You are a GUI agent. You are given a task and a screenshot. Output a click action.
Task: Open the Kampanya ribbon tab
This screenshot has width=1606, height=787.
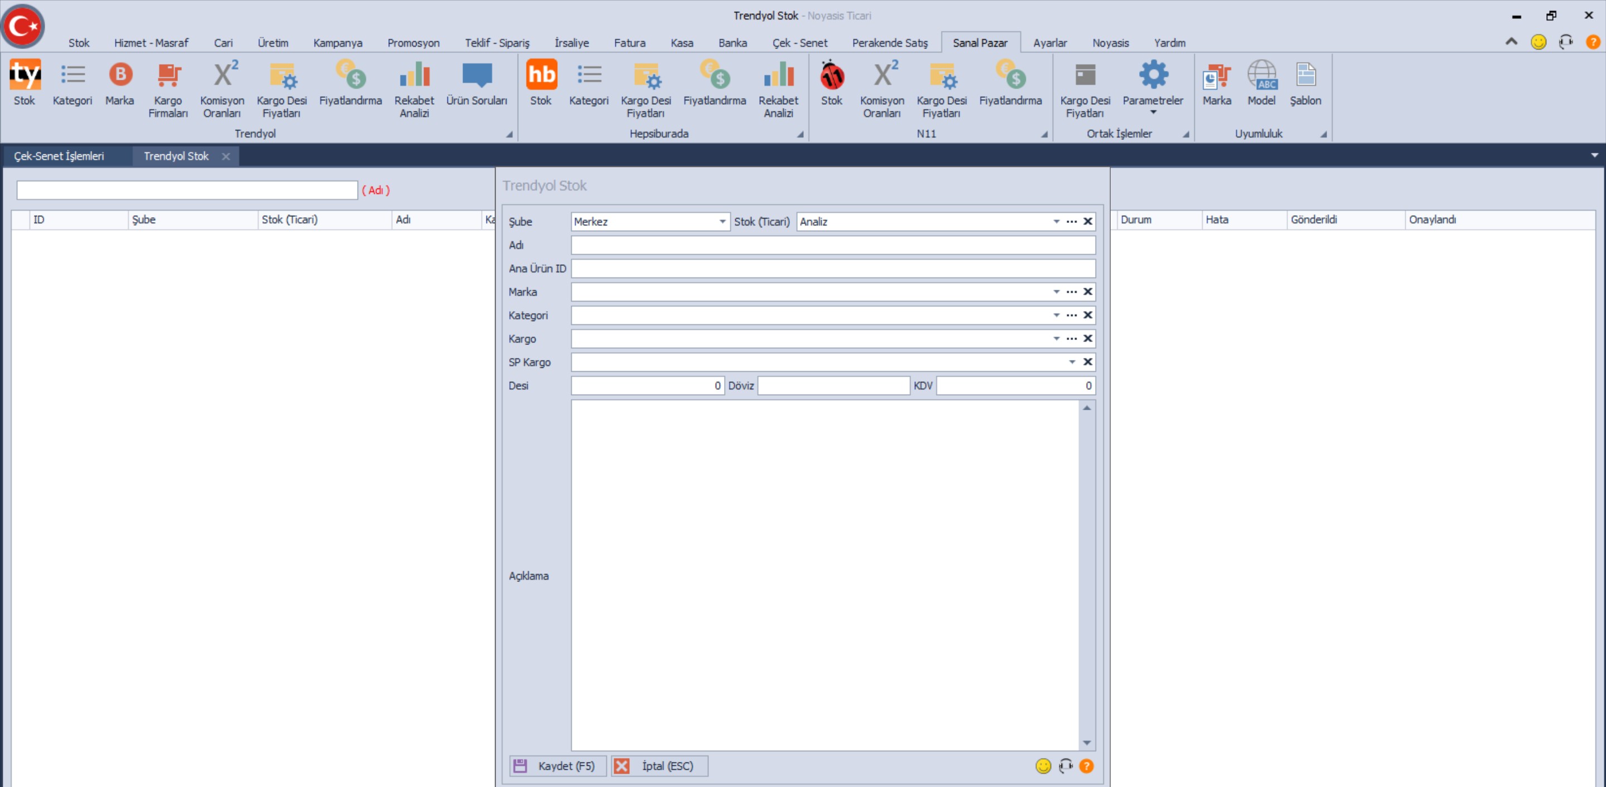click(338, 43)
